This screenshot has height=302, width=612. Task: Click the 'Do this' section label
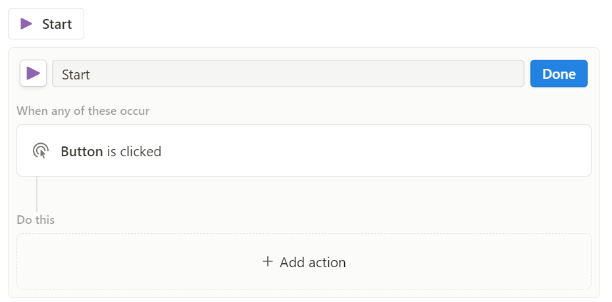pyautogui.click(x=36, y=220)
